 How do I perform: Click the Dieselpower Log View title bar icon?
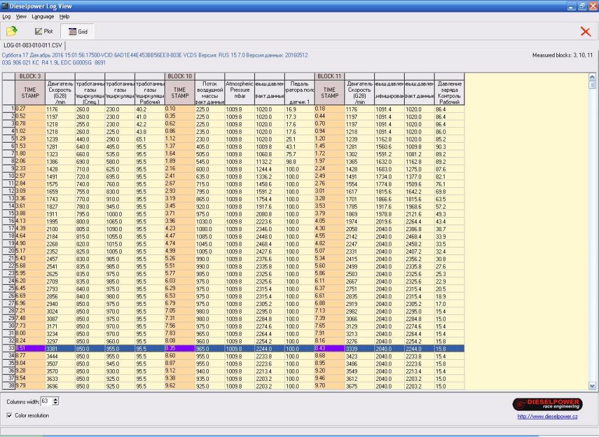click(5, 6)
